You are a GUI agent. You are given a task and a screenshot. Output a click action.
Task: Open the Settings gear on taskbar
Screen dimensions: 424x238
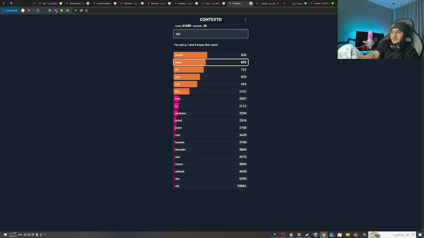point(299,235)
